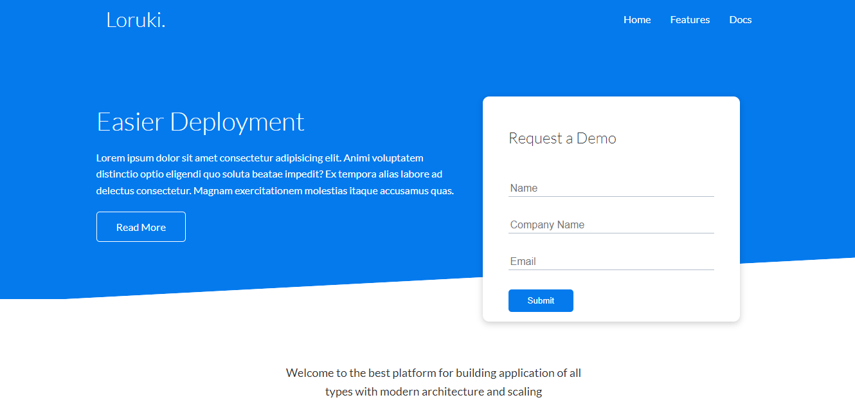This screenshot has width=855, height=420.
Task: Click the period after the Loruki name
Action: (x=163, y=26)
